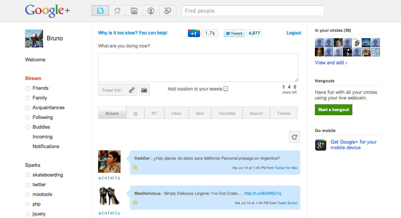
Task: Favorite MssDelicious's tweet with the star
Action: point(135,202)
